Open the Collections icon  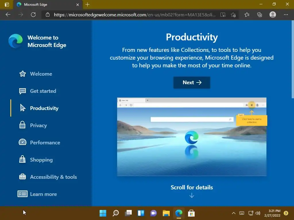click(x=260, y=15)
